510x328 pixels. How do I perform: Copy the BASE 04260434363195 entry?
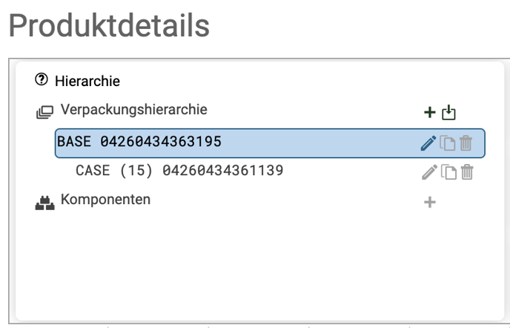(448, 143)
